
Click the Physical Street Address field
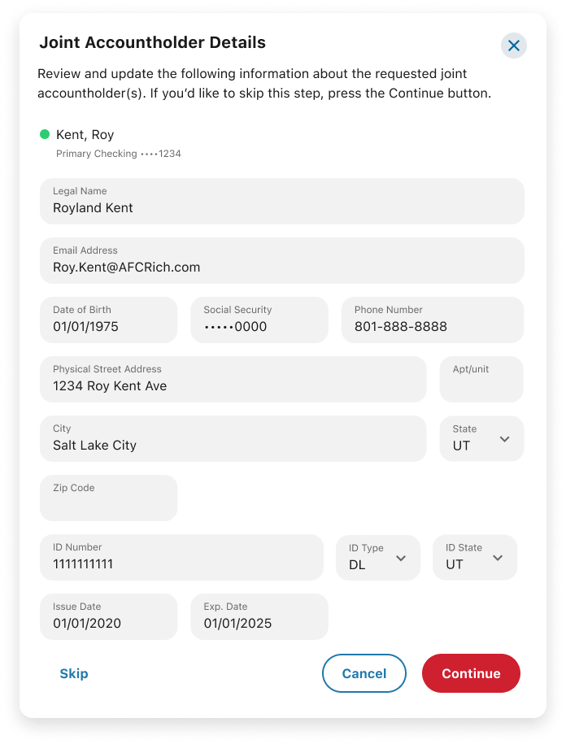[x=233, y=379]
